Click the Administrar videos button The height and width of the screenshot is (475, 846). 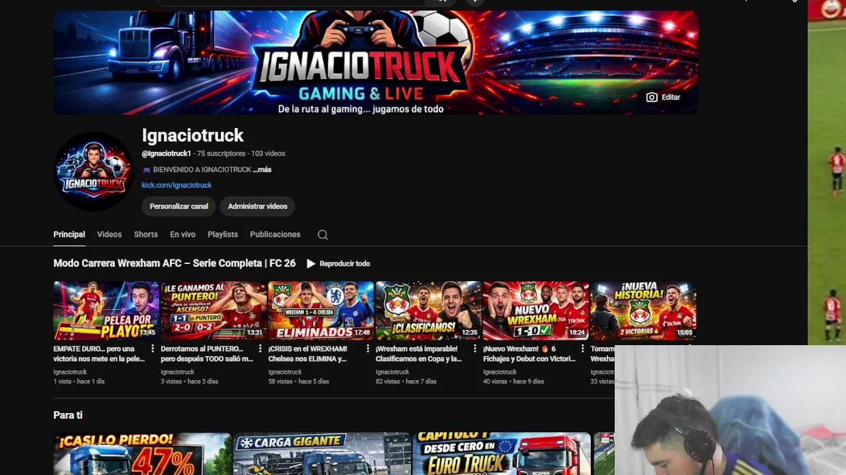coord(258,206)
